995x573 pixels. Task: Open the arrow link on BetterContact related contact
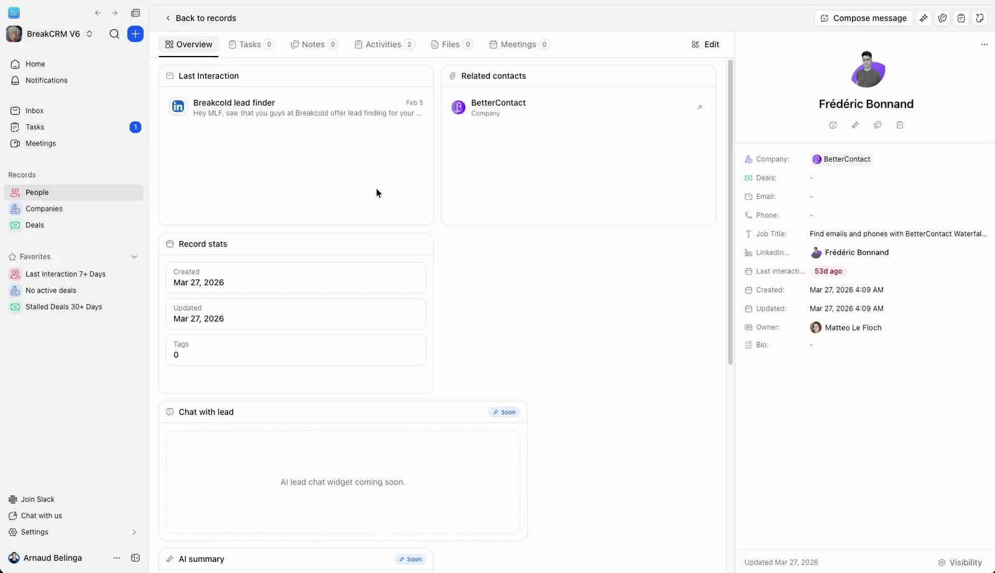pos(700,108)
